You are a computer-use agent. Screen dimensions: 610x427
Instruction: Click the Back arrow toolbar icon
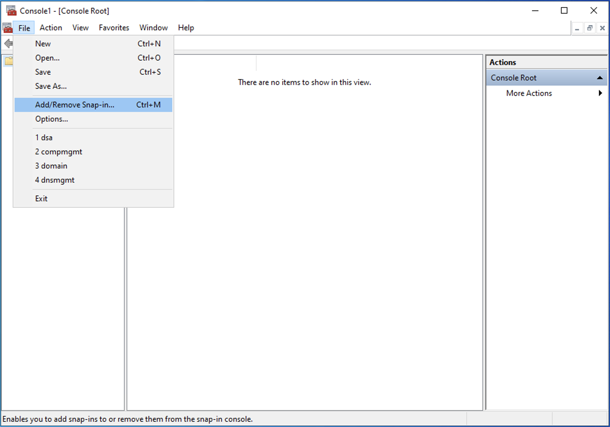(8, 43)
